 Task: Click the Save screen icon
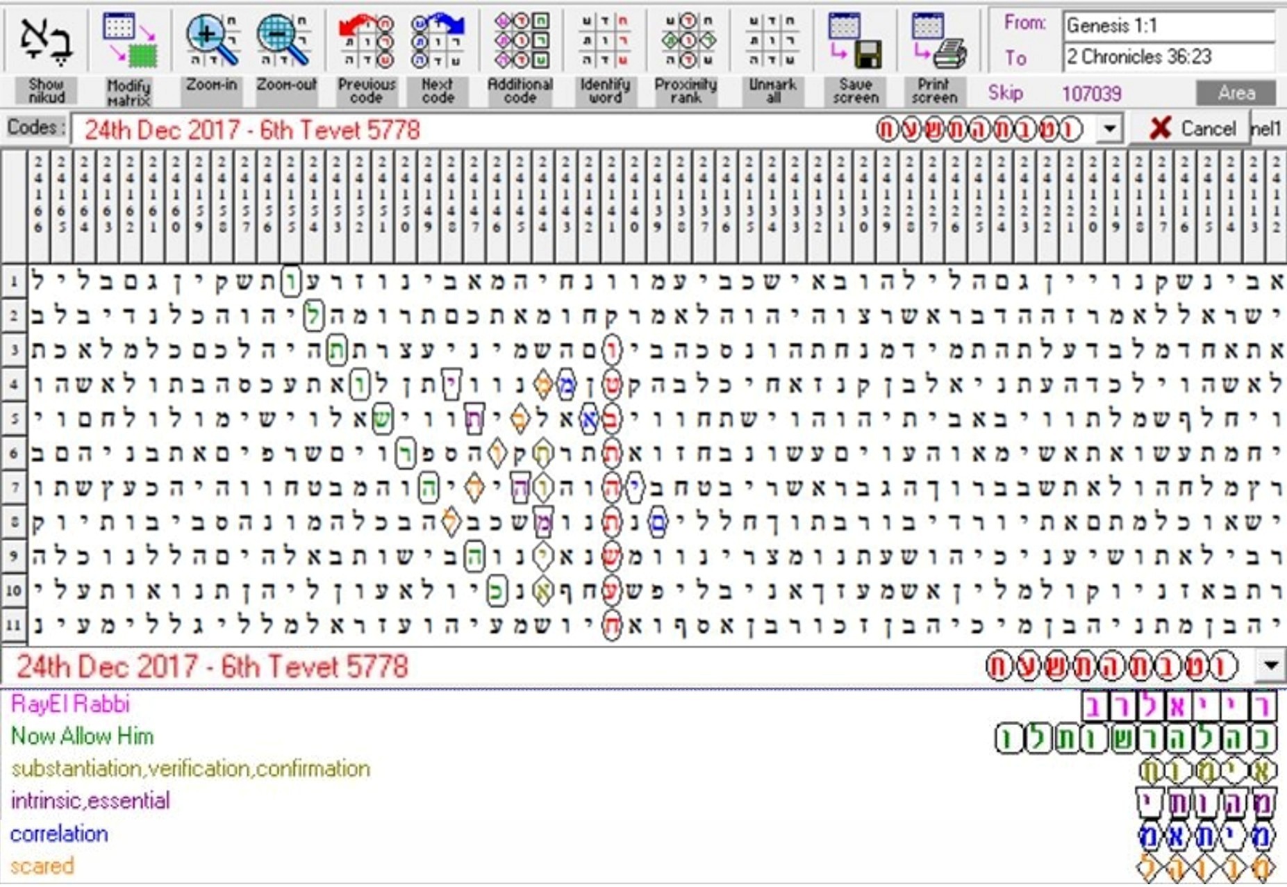point(855,40)
